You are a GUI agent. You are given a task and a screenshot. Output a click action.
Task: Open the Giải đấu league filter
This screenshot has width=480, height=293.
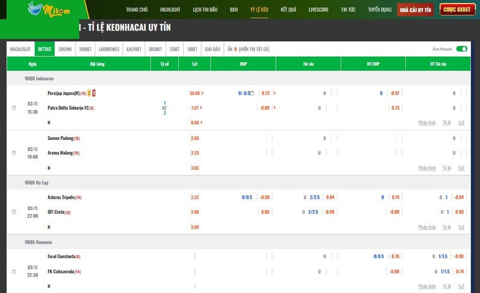[x=212, y=49]
